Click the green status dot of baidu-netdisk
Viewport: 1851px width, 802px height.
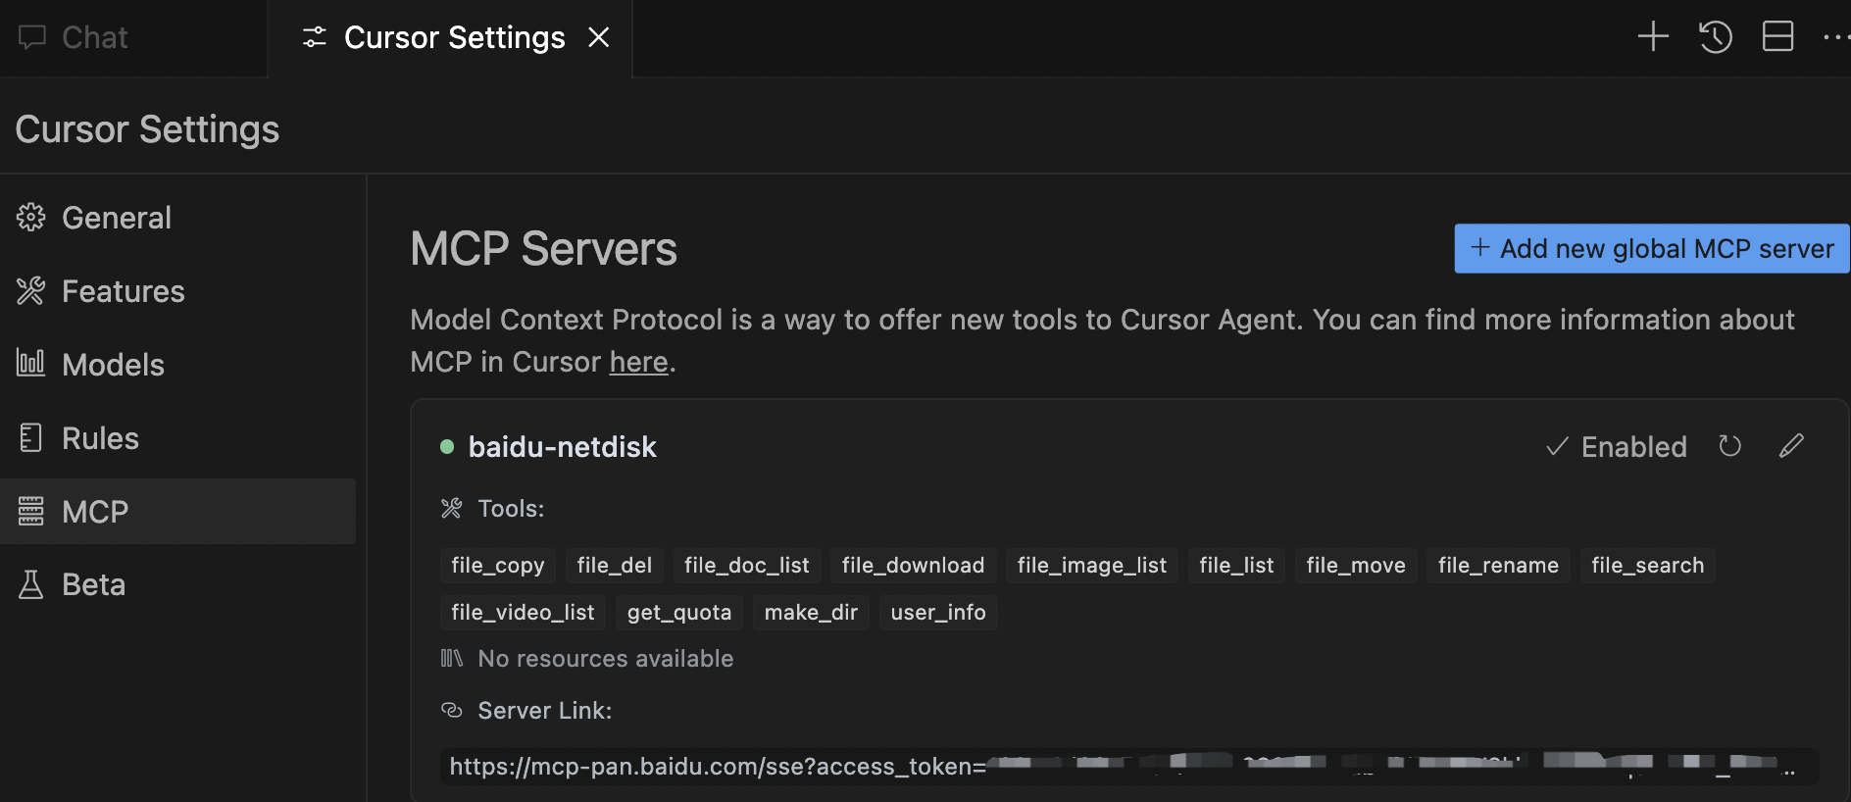pos(447,447)
